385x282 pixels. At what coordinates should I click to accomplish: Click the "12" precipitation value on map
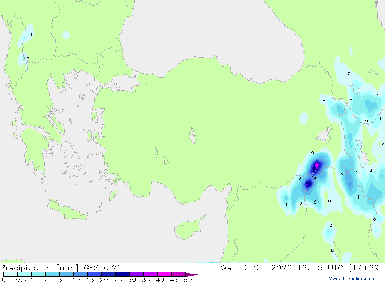[314, 177]
